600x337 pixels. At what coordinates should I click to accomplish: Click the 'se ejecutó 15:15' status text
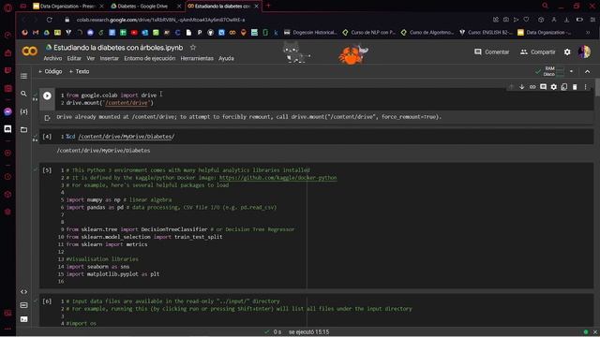point(308,332)
